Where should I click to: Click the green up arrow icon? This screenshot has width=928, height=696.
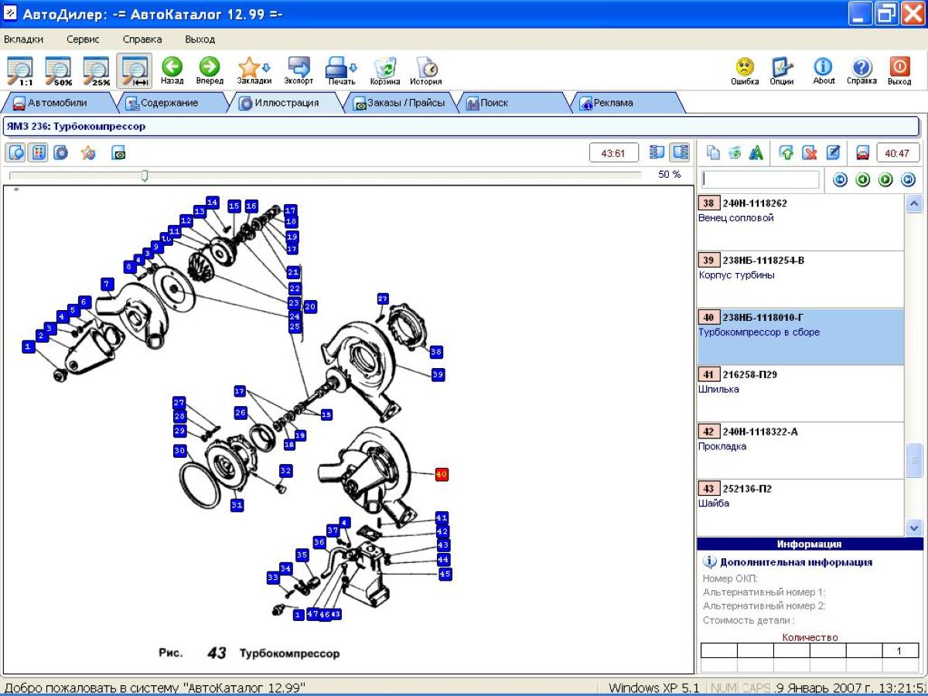[x=786, y=153]
